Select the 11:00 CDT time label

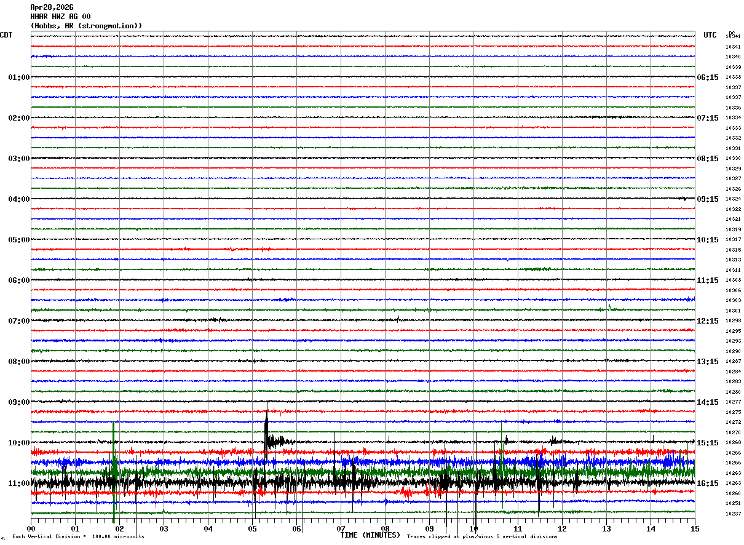pyautogui.click(x=19, y=483)
